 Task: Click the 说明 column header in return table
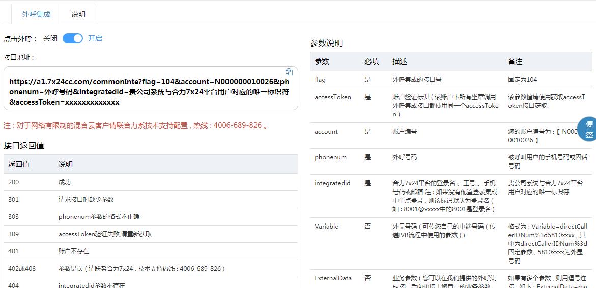pyautogui.click(x=65, y=164)
